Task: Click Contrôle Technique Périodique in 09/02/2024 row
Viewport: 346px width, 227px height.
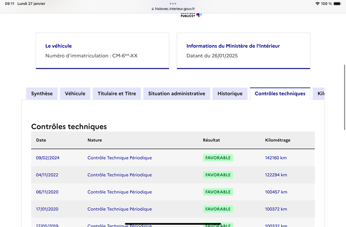Action: [120, 158]
